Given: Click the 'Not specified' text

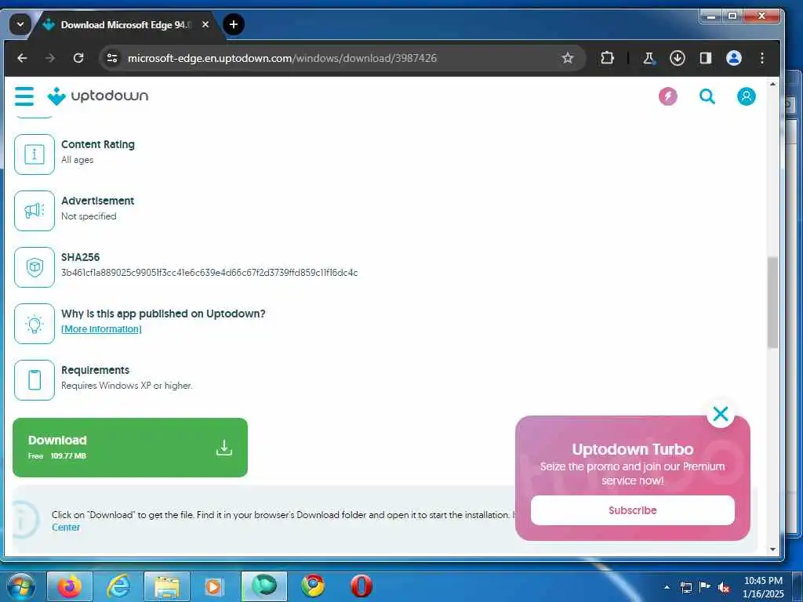Looking at the screenshot, I should (89, 216).
